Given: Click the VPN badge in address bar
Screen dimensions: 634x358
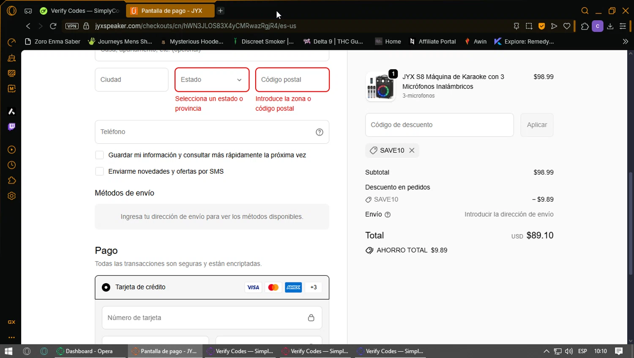Looking at the screenshot, I should (x=72, y=26).
